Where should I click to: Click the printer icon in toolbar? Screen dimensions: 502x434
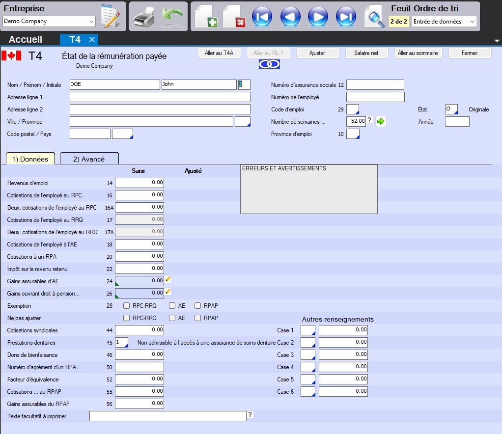[x=144, y=17]
